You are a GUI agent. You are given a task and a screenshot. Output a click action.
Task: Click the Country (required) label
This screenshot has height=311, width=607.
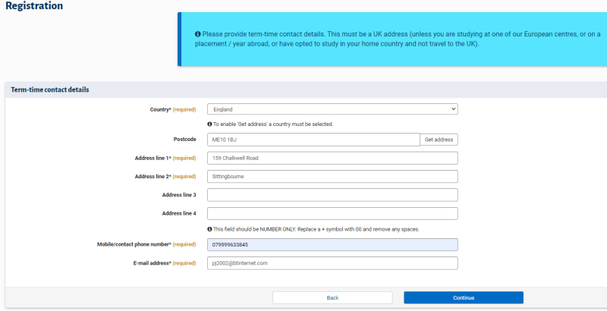(x=173, y=109)
